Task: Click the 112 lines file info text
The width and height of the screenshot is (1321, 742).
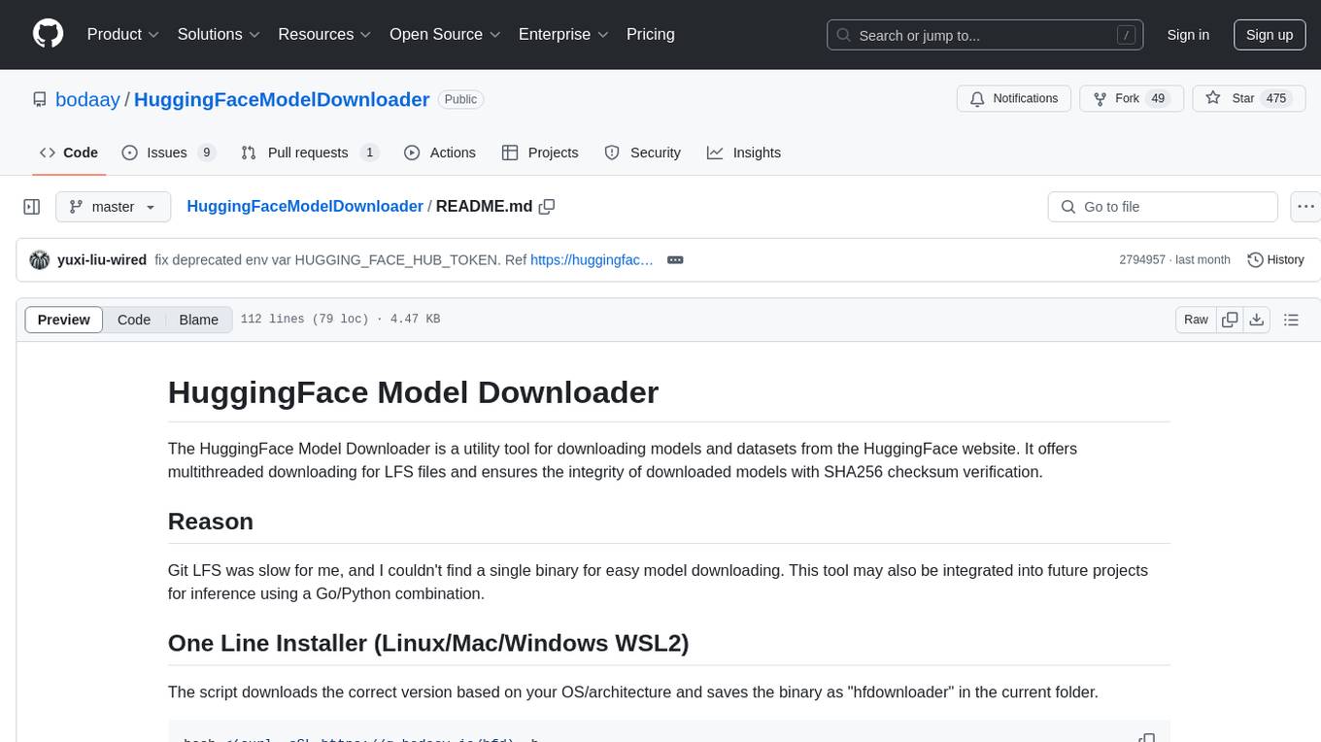Action: pyautogui.click(x=340, y=320)
